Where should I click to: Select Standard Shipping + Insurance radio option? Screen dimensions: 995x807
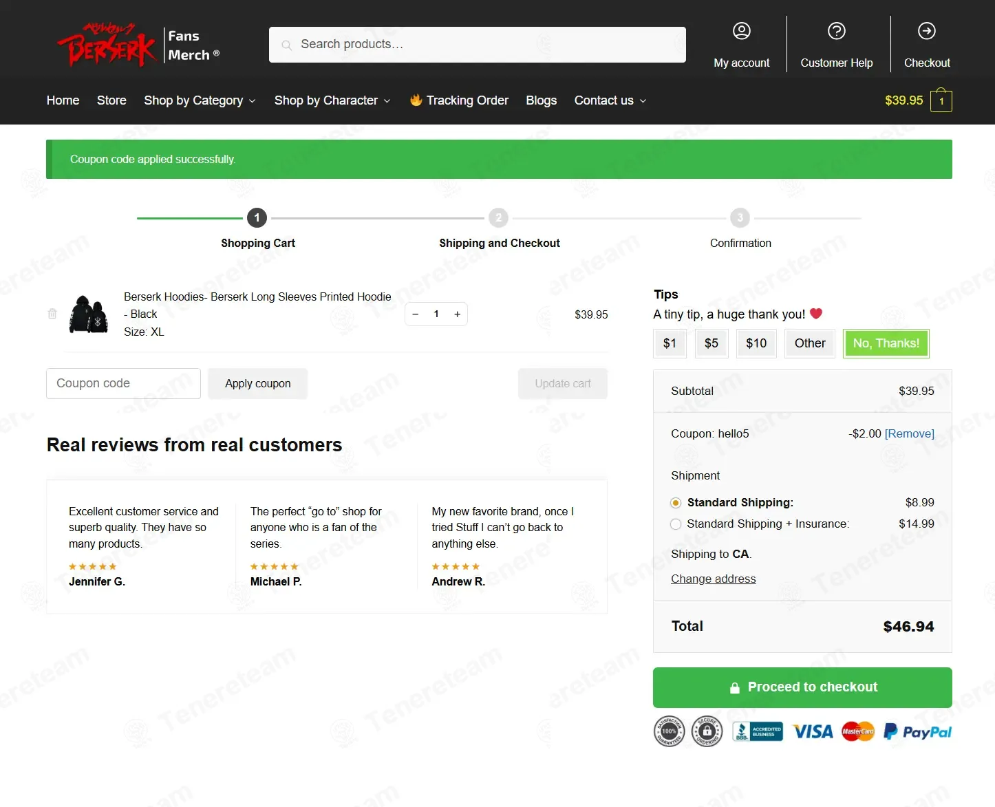(x=676, y=524)
